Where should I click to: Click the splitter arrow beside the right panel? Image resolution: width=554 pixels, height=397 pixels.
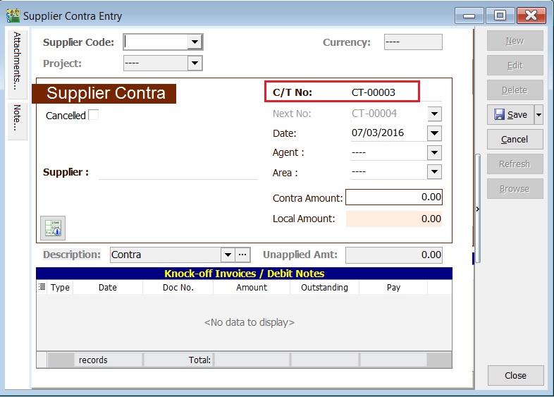click(x=478, y=209)
